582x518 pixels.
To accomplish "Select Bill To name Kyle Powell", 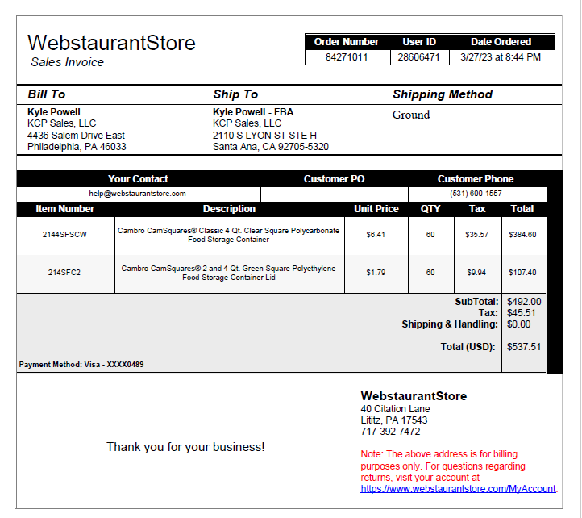I will 54,112.
